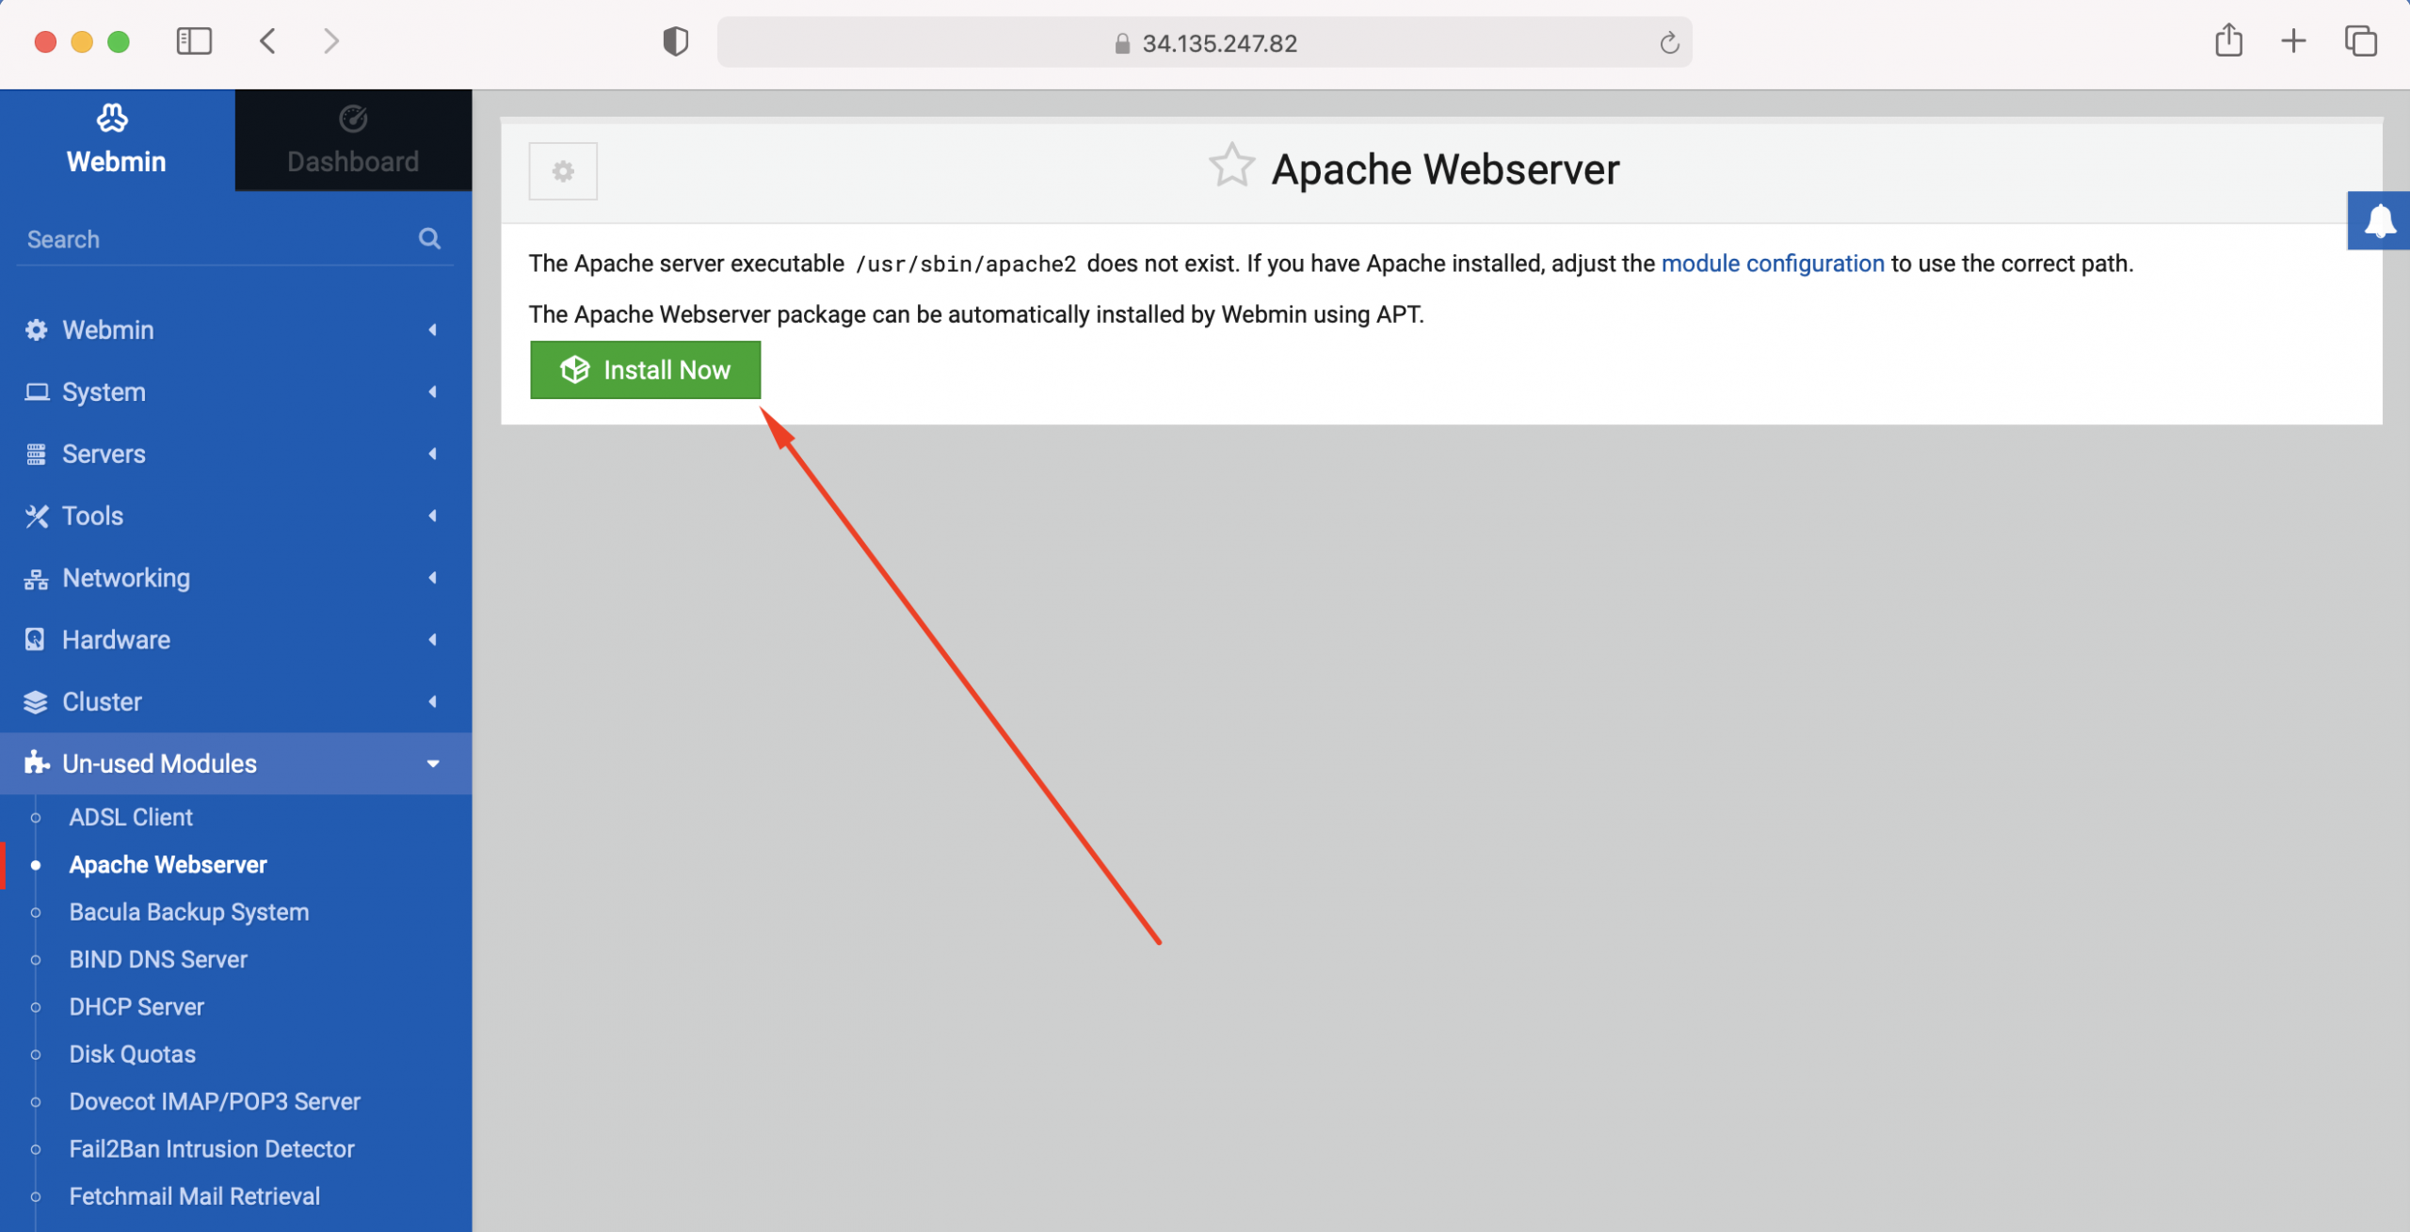Click the Dashboard speedometer icon
This screenshot has height=1232, width=2410.
click(353, 119)
